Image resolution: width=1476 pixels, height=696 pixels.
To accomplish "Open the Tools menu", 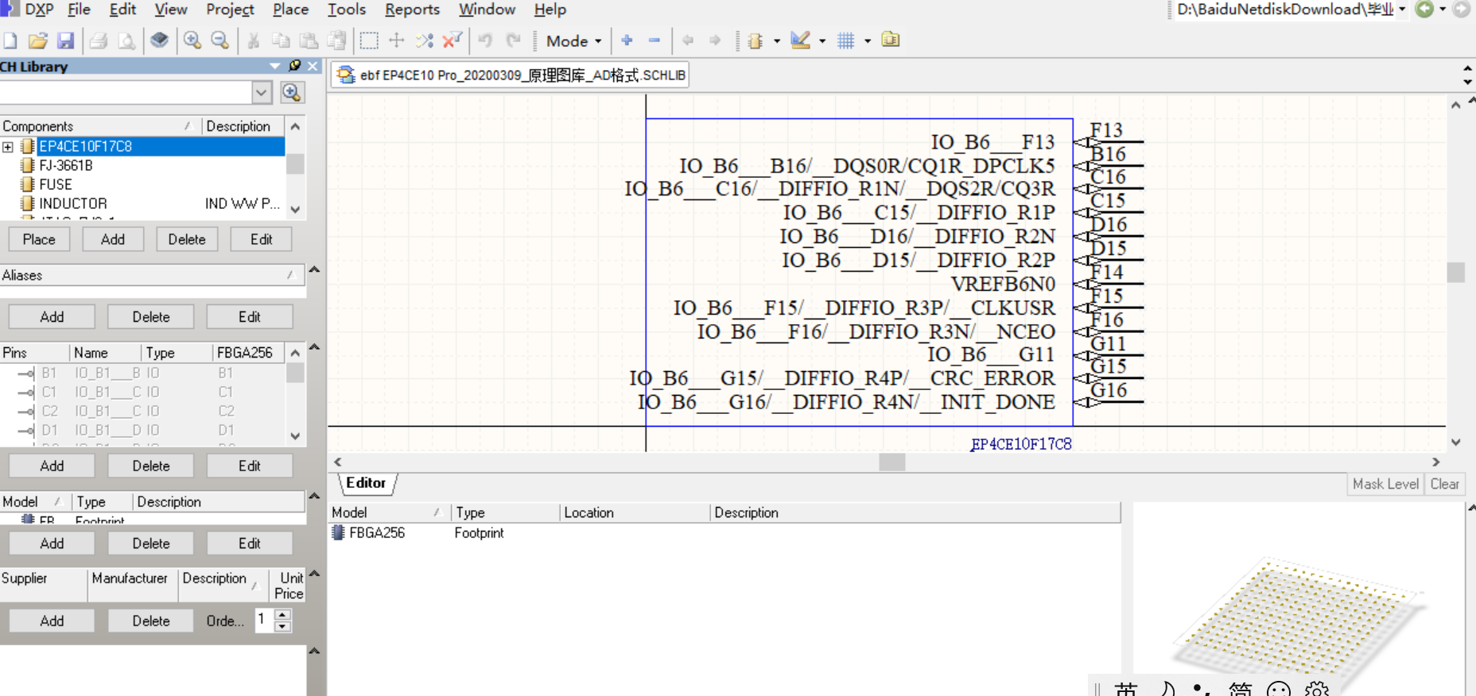I will [x=347, y=10].
